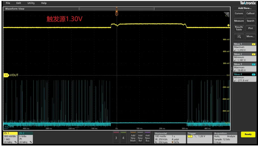Open the File menu
Image resolution: width=258 pixels, height=146 pixels.
pos(8,3)
